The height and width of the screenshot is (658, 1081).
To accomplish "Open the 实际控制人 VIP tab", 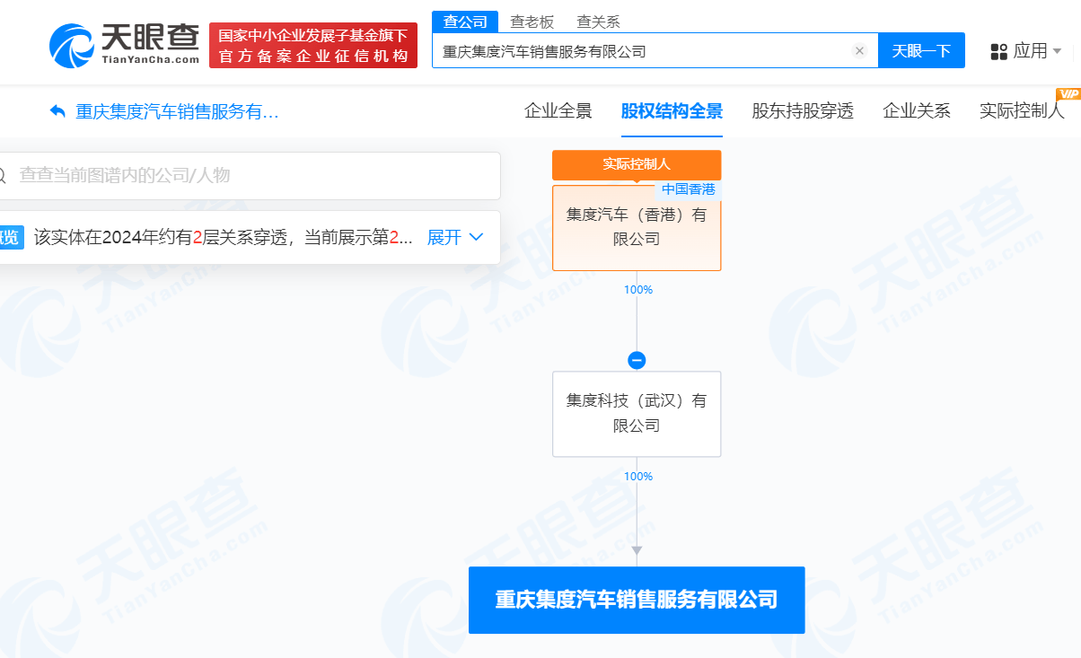I will point(1021,111).
